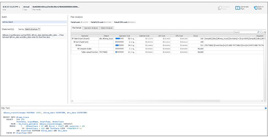Click the Filter row TRCTABLE EventClass argument text

[x=234, y=45]
